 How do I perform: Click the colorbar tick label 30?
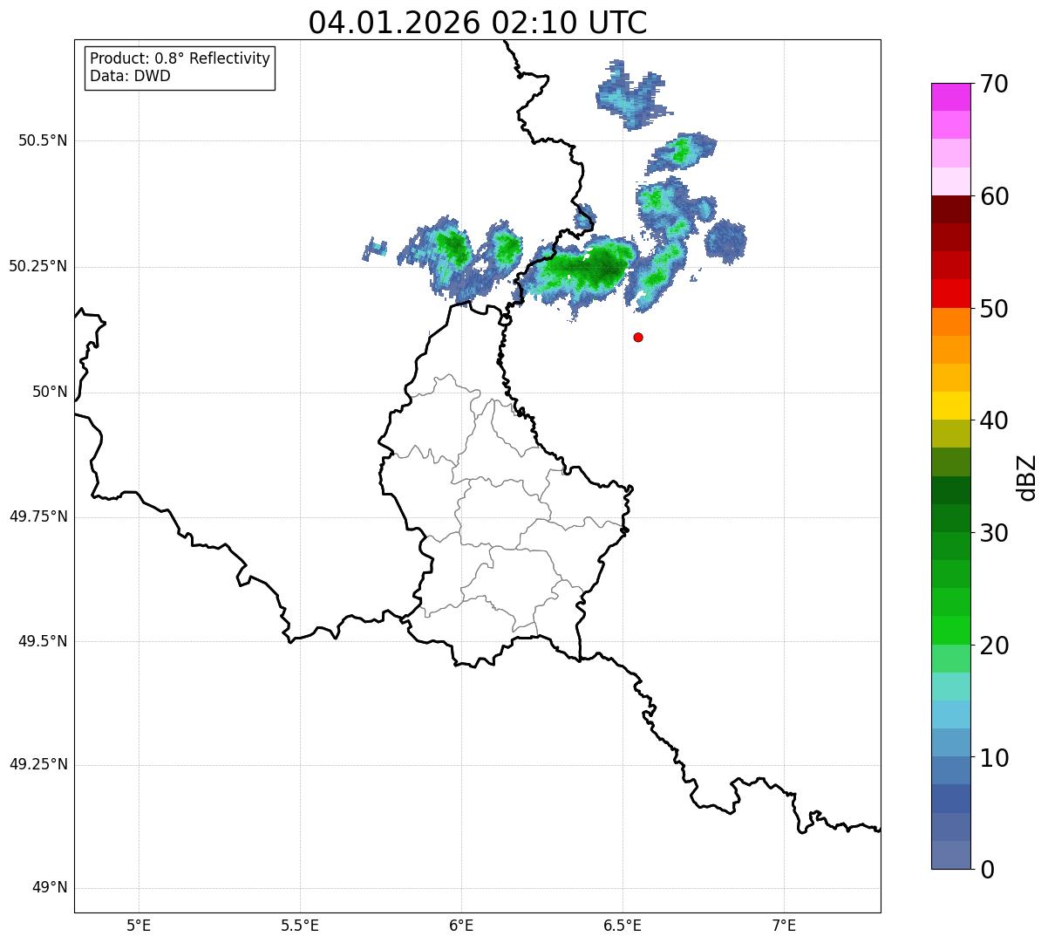click(x=994, y=533)
